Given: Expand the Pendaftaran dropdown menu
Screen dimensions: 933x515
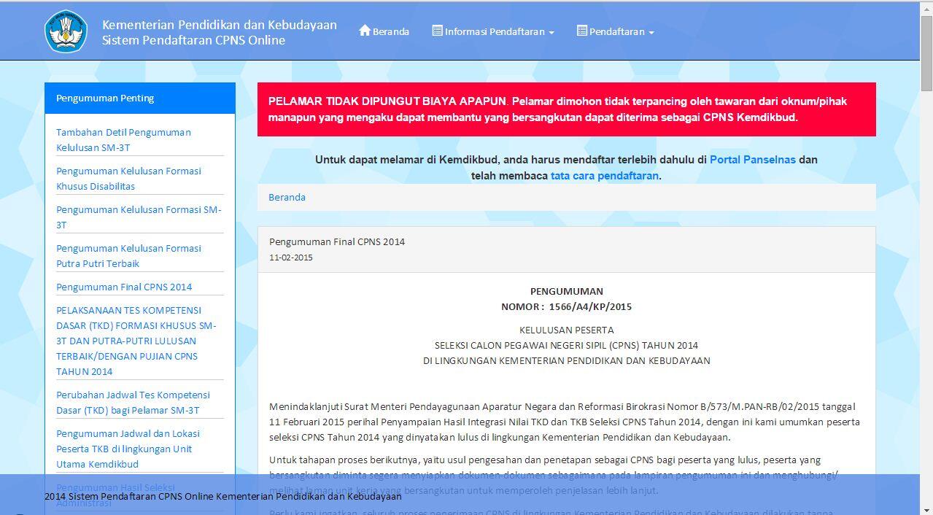Looking at the screenshot, I should 615,31.
